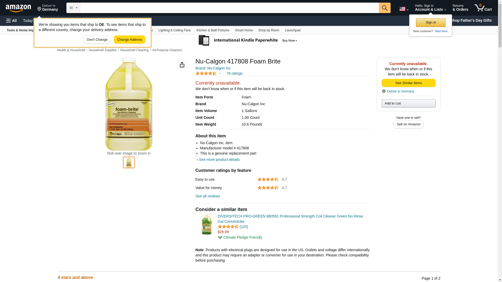Open Smart Home menu item

(x=244, y=30)
